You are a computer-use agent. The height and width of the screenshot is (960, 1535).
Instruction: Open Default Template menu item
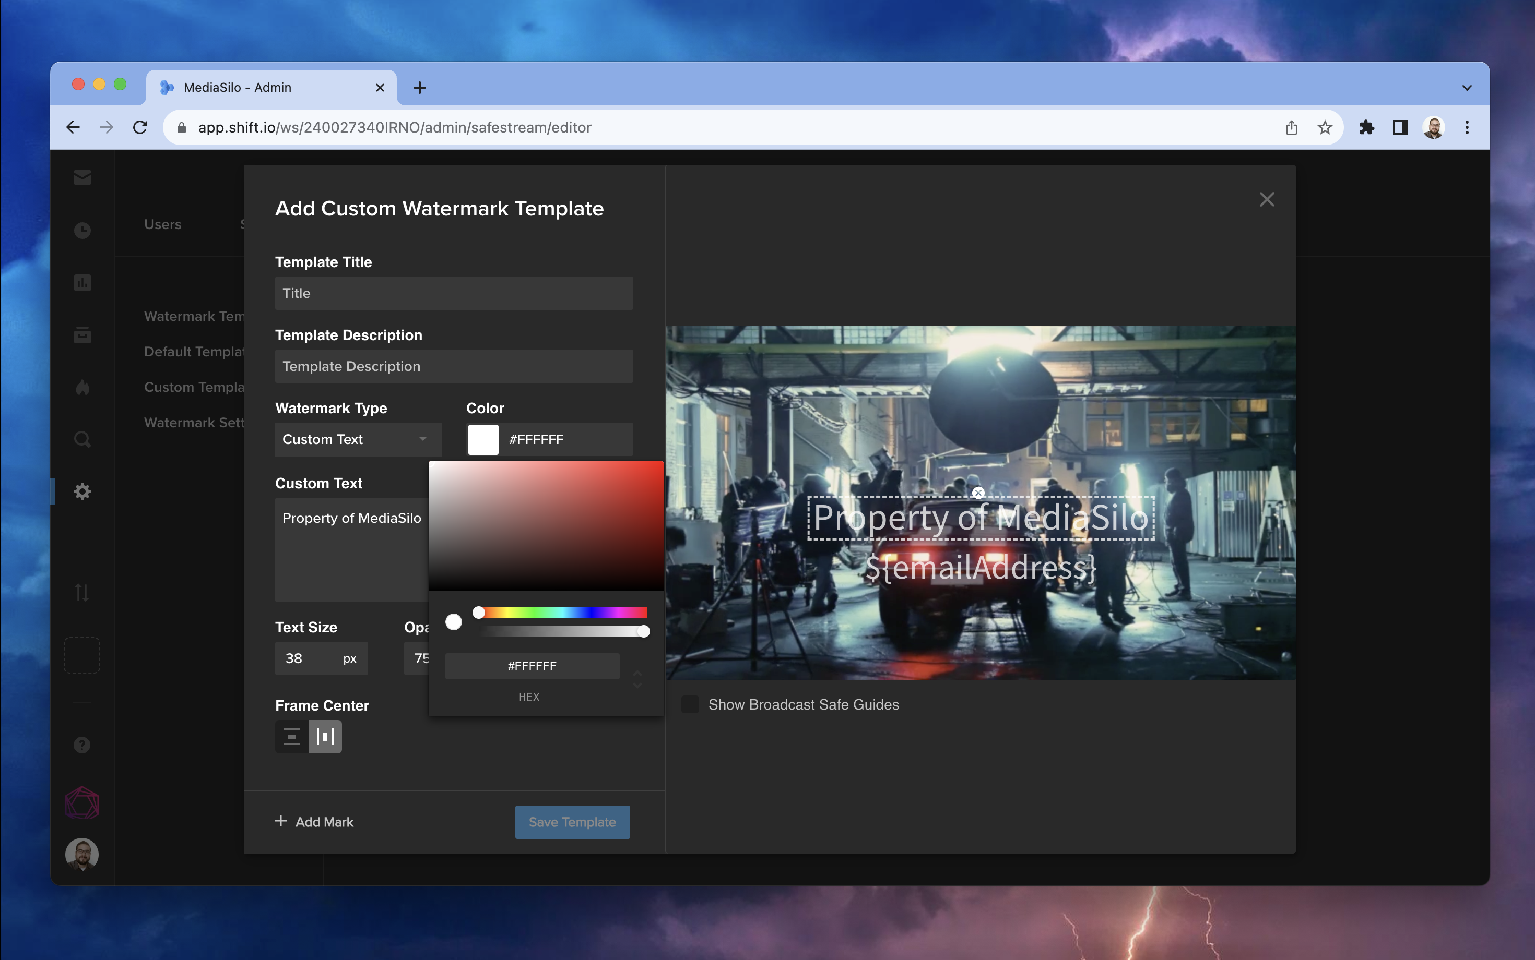(194, 352)
